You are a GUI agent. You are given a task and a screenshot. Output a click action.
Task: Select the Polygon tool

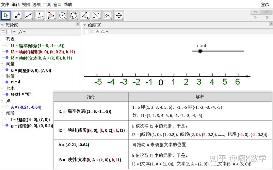coord(51,16)
